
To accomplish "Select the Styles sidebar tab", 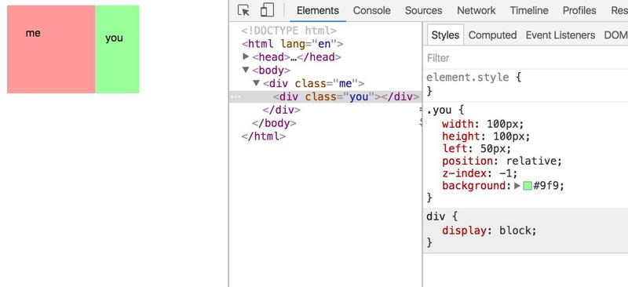I will click(445, 35).
